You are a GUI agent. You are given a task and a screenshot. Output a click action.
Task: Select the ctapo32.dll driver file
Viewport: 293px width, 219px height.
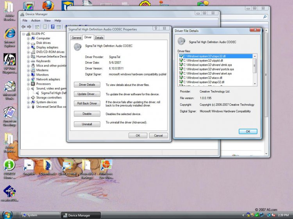(x=216, y=56)
